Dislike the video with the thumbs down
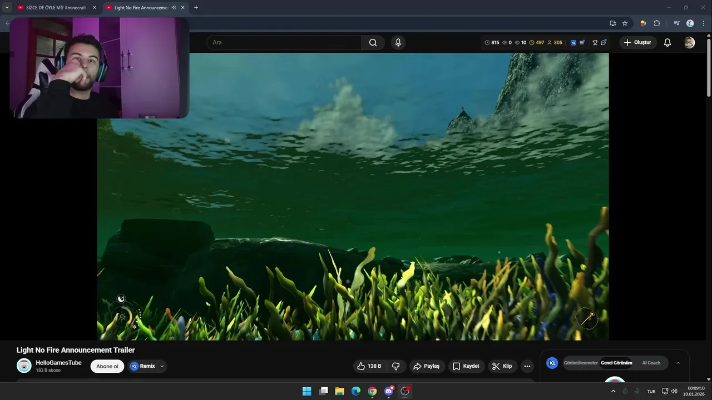712x400 pixels. (x=396, y=366)
